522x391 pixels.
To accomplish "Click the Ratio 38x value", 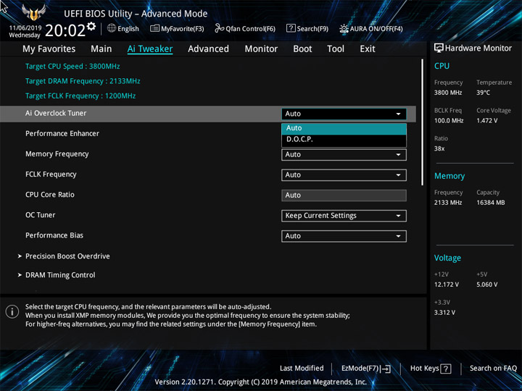I will tap(439, 148).
